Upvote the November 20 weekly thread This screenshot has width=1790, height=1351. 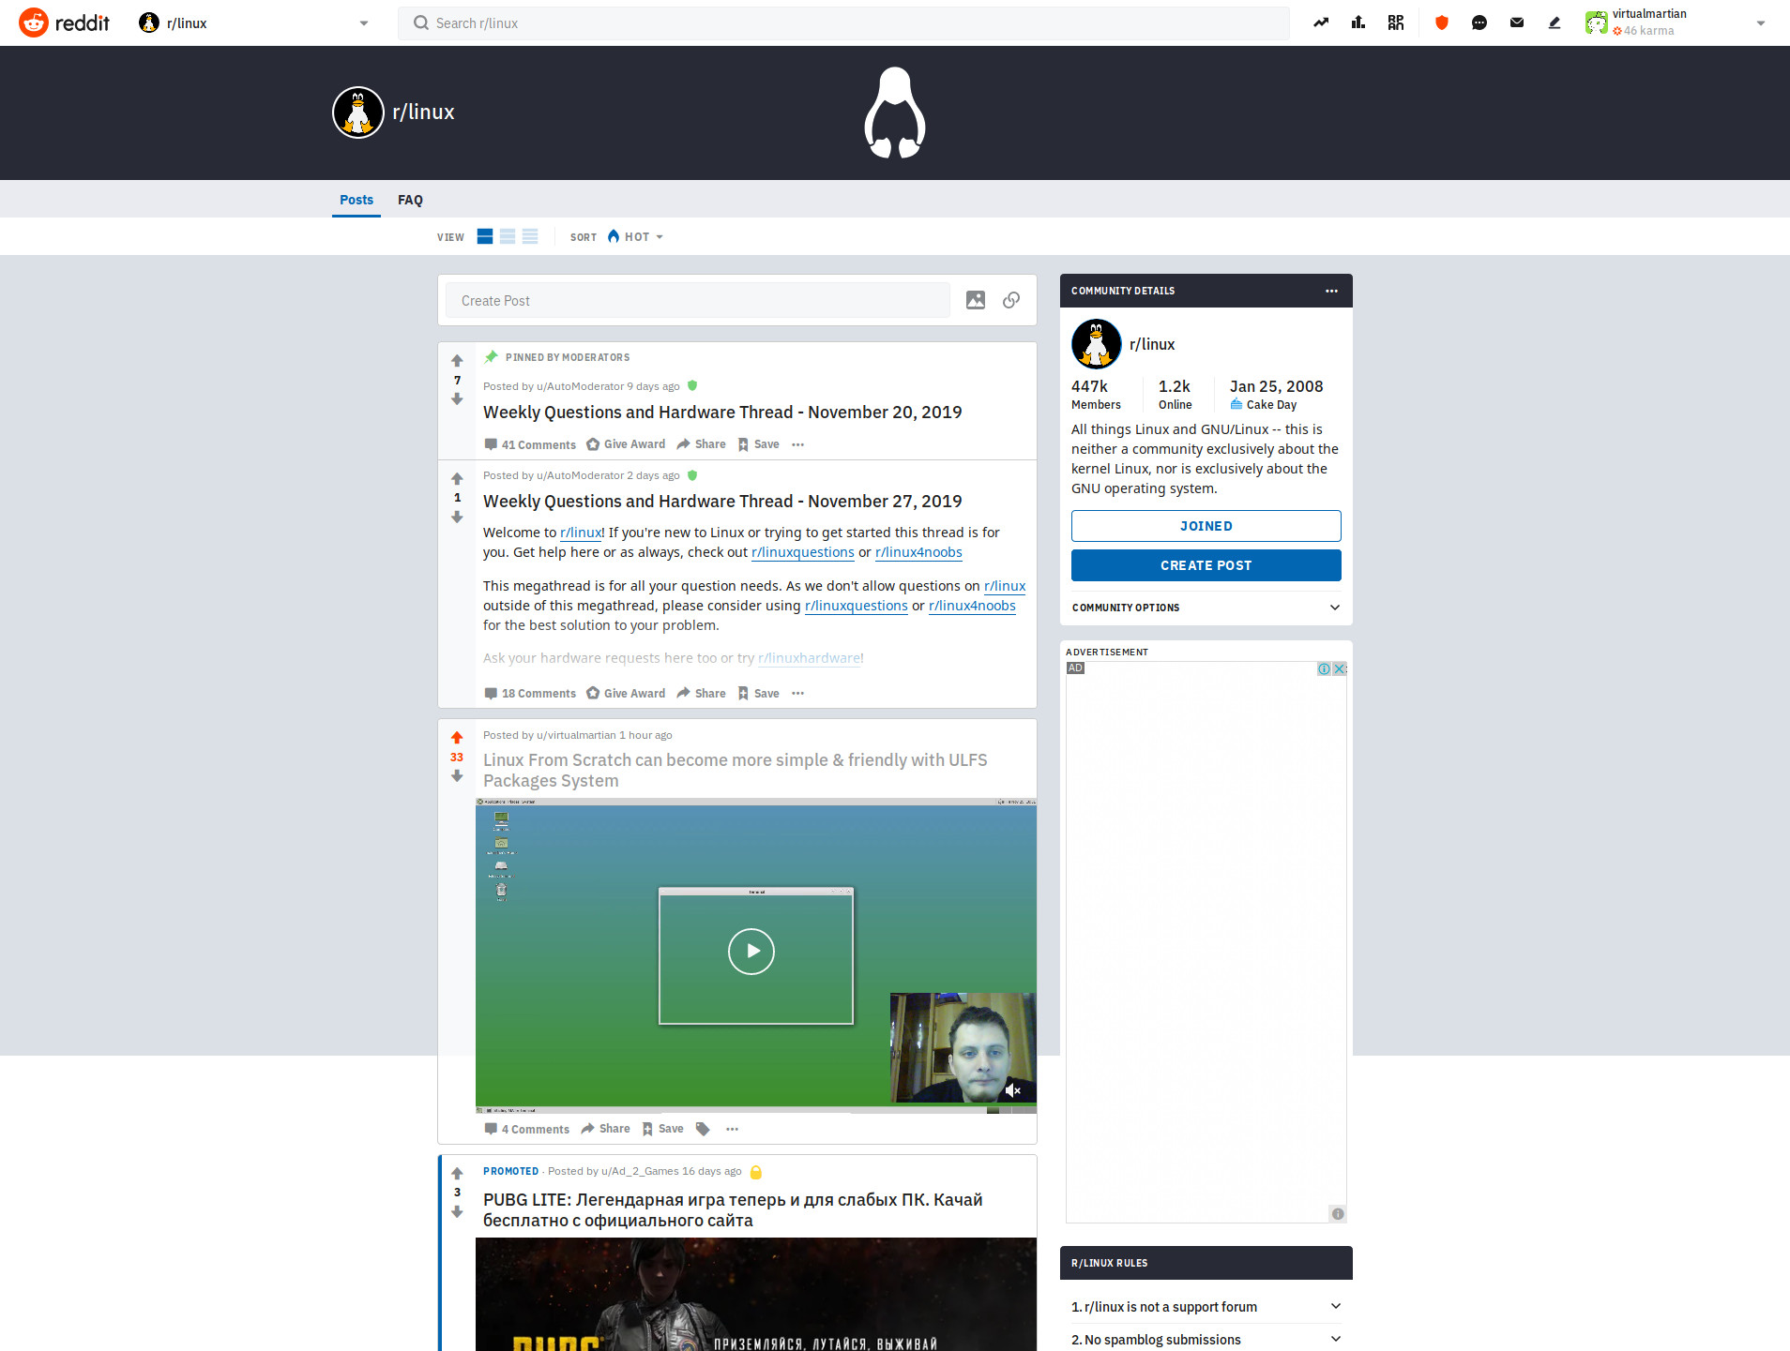click(x=457, y=361)
